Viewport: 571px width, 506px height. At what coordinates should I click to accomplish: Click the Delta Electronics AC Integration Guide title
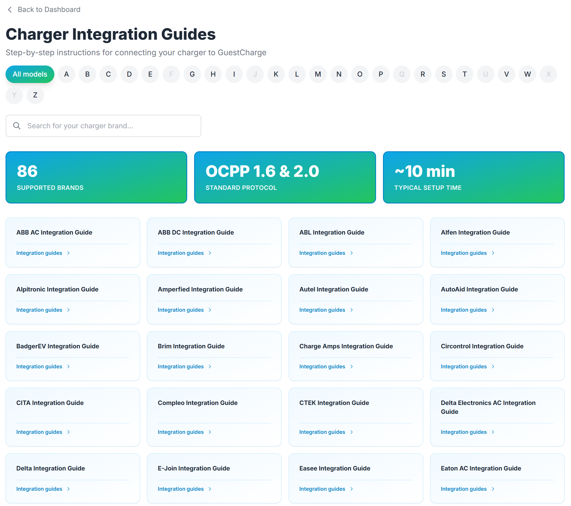tap(488, 407)
